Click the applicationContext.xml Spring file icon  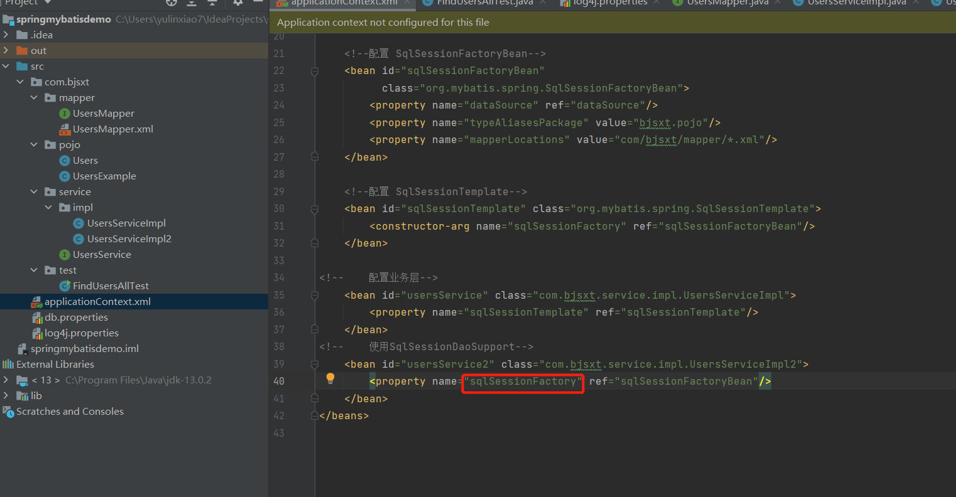[36, 302]
